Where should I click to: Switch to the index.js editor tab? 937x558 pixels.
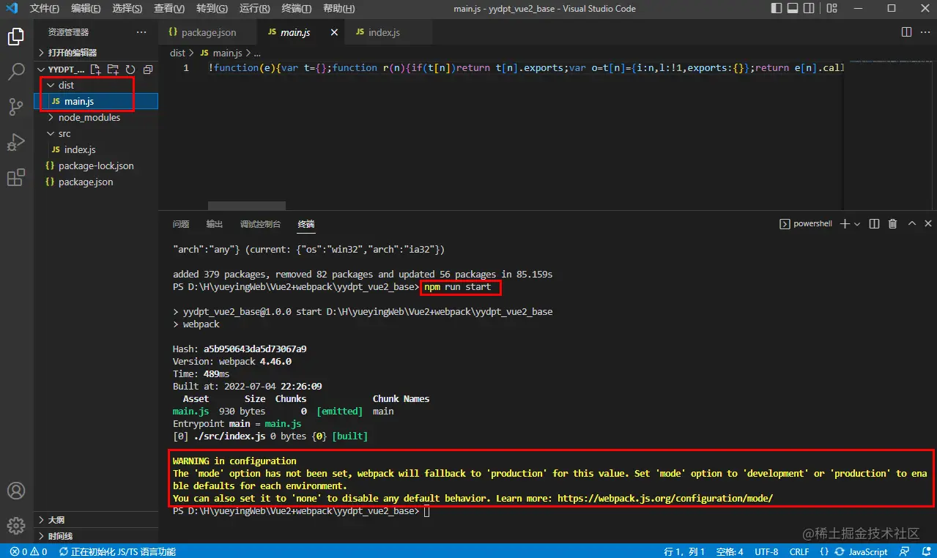(388, 33)
